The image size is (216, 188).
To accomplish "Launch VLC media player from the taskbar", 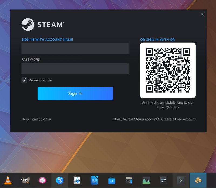I will point(8,180).
